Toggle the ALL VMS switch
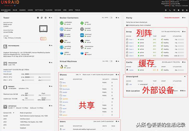 point(111,61)
